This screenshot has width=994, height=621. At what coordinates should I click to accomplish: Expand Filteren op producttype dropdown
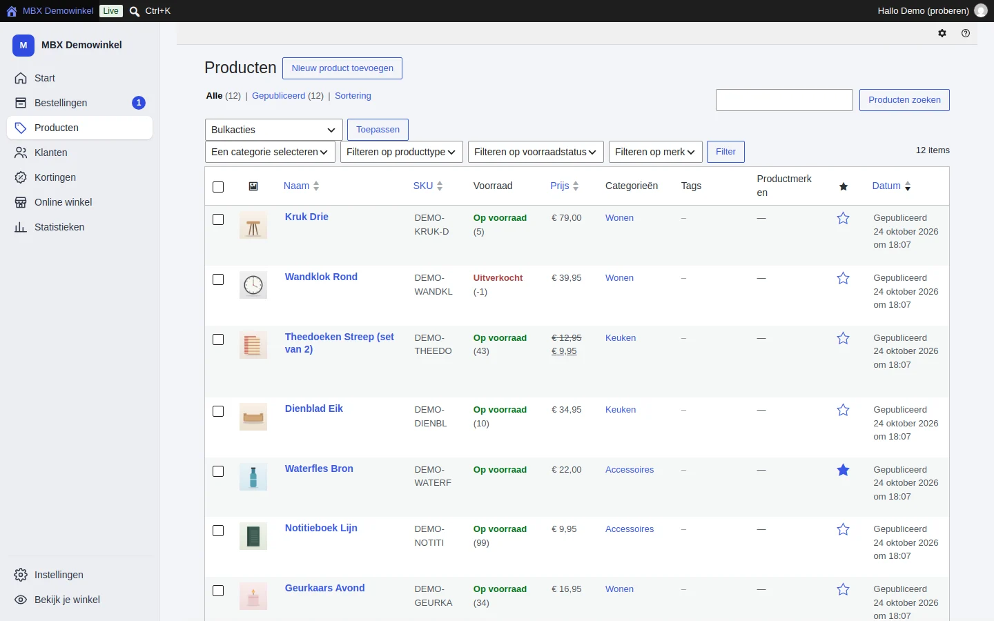(x=402, y=152)
